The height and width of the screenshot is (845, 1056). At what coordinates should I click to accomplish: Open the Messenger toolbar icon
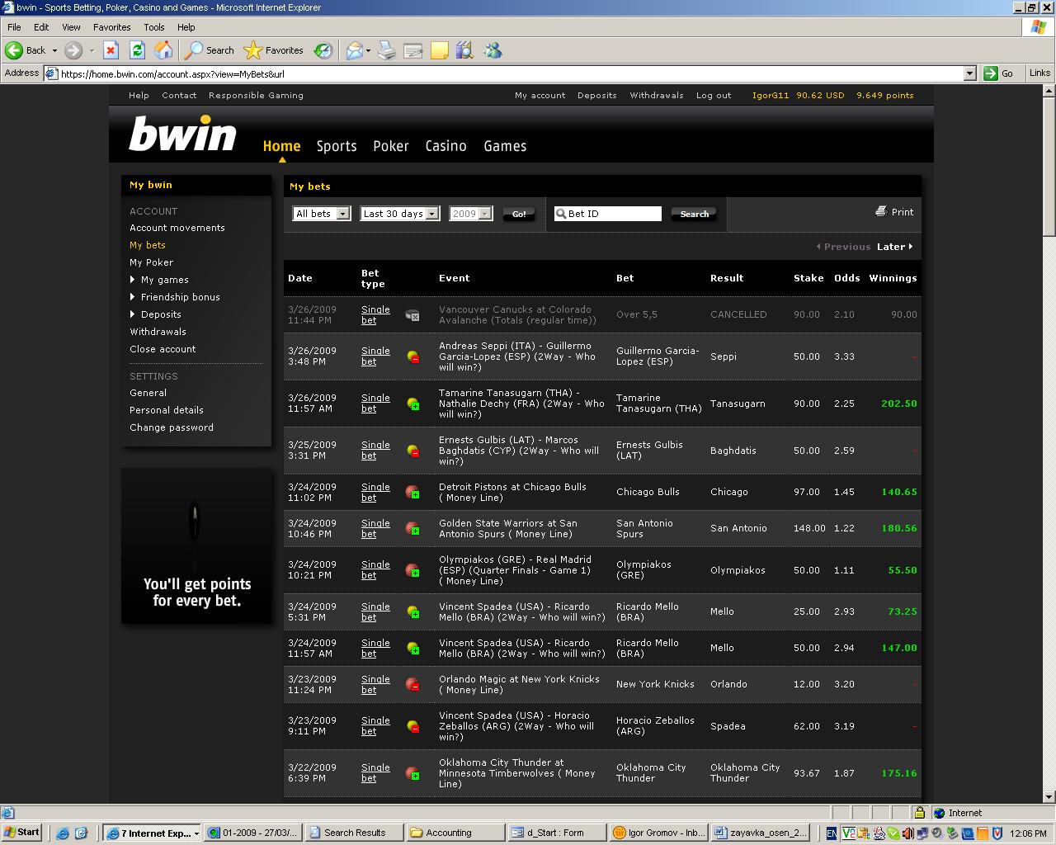pos(493,50)
